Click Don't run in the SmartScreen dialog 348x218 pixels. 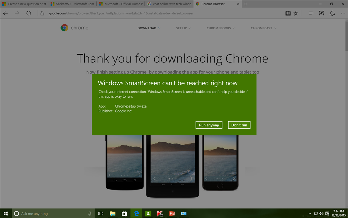(x=239, y=125)
